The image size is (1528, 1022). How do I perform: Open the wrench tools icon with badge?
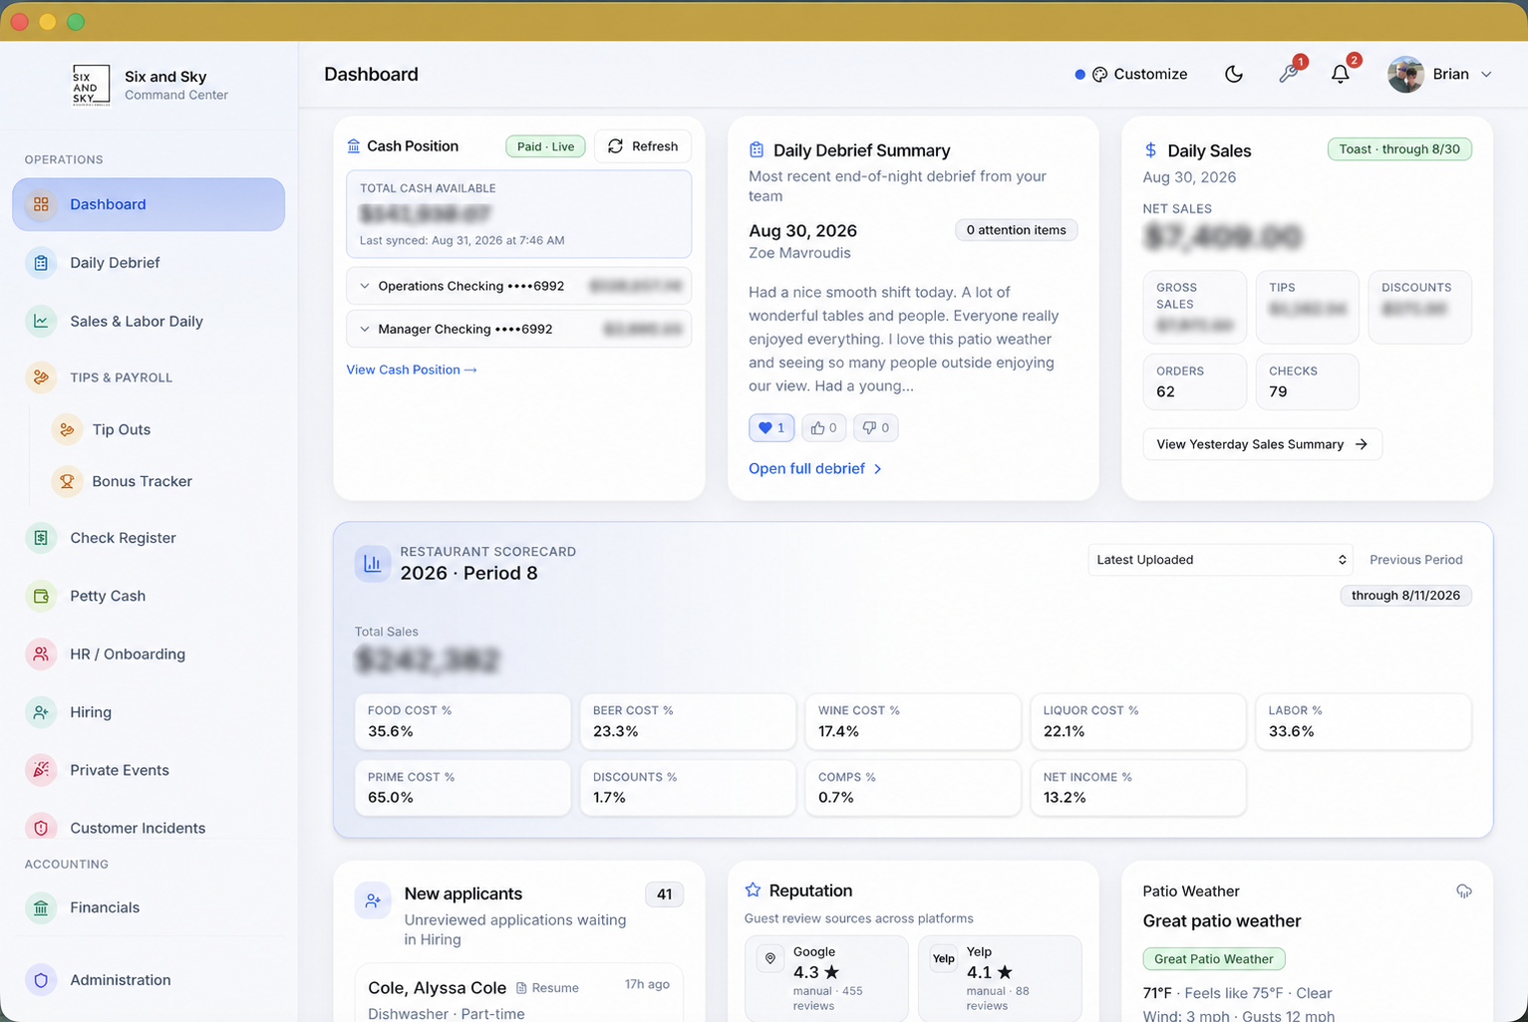(x=1289, y=74)
